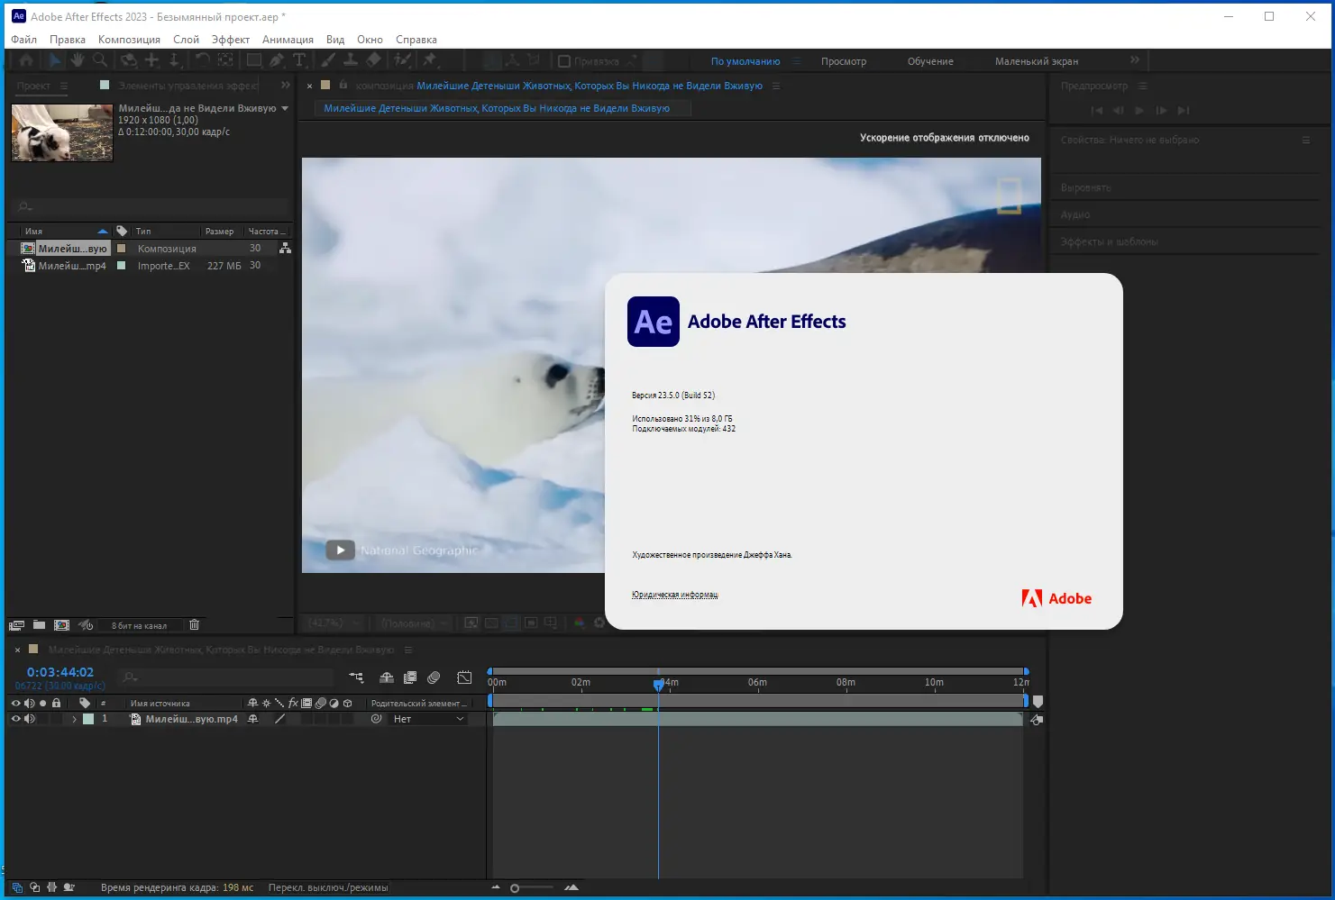Mute audio for the Милейш...вую.mp4 layer

30,718
